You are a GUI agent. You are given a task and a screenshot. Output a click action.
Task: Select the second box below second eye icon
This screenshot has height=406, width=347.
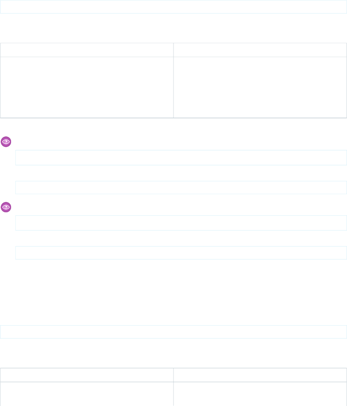click(x=181, y=253)
